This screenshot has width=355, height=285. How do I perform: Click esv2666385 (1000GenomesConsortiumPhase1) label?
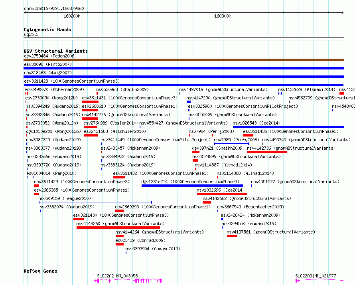pyautogui.click(x=82, y=190)
